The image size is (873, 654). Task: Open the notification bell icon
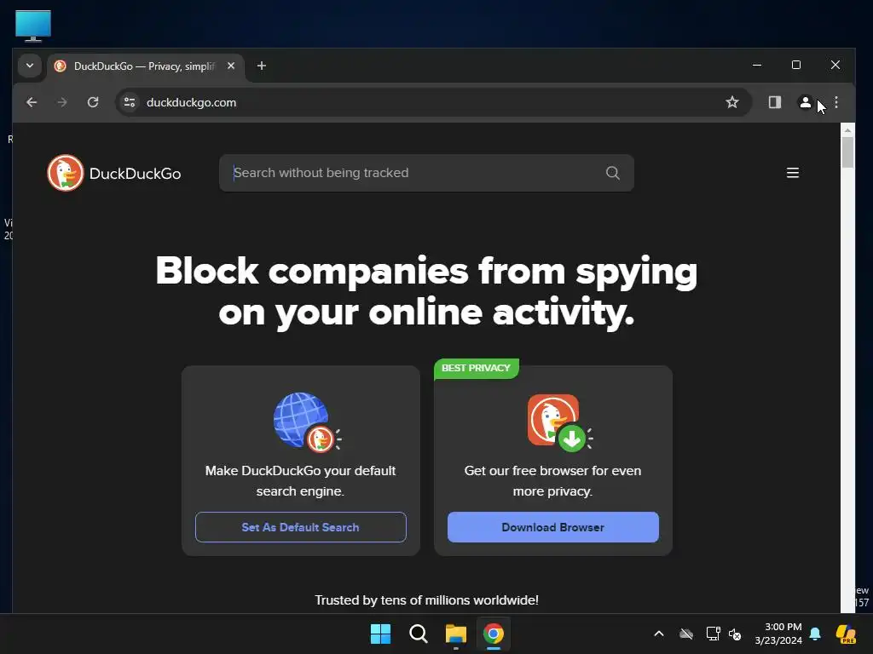click(x=815, y=634)
